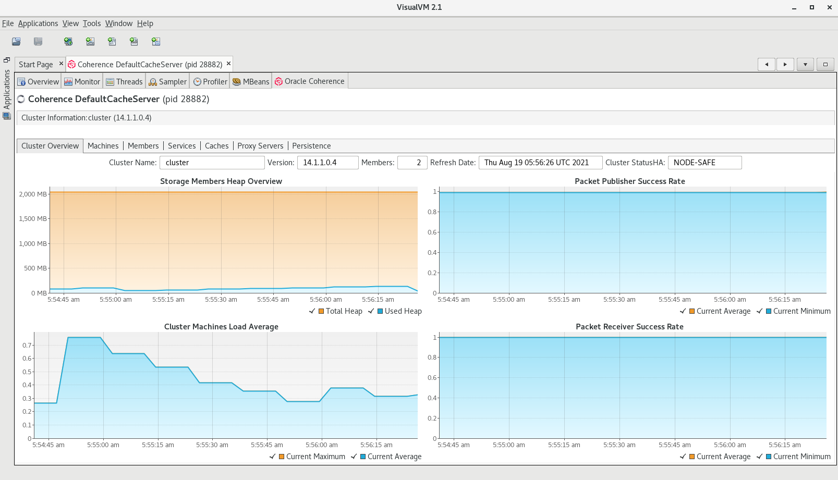838x480 pixels.
Task: Open the File menu
Action: 8,23
